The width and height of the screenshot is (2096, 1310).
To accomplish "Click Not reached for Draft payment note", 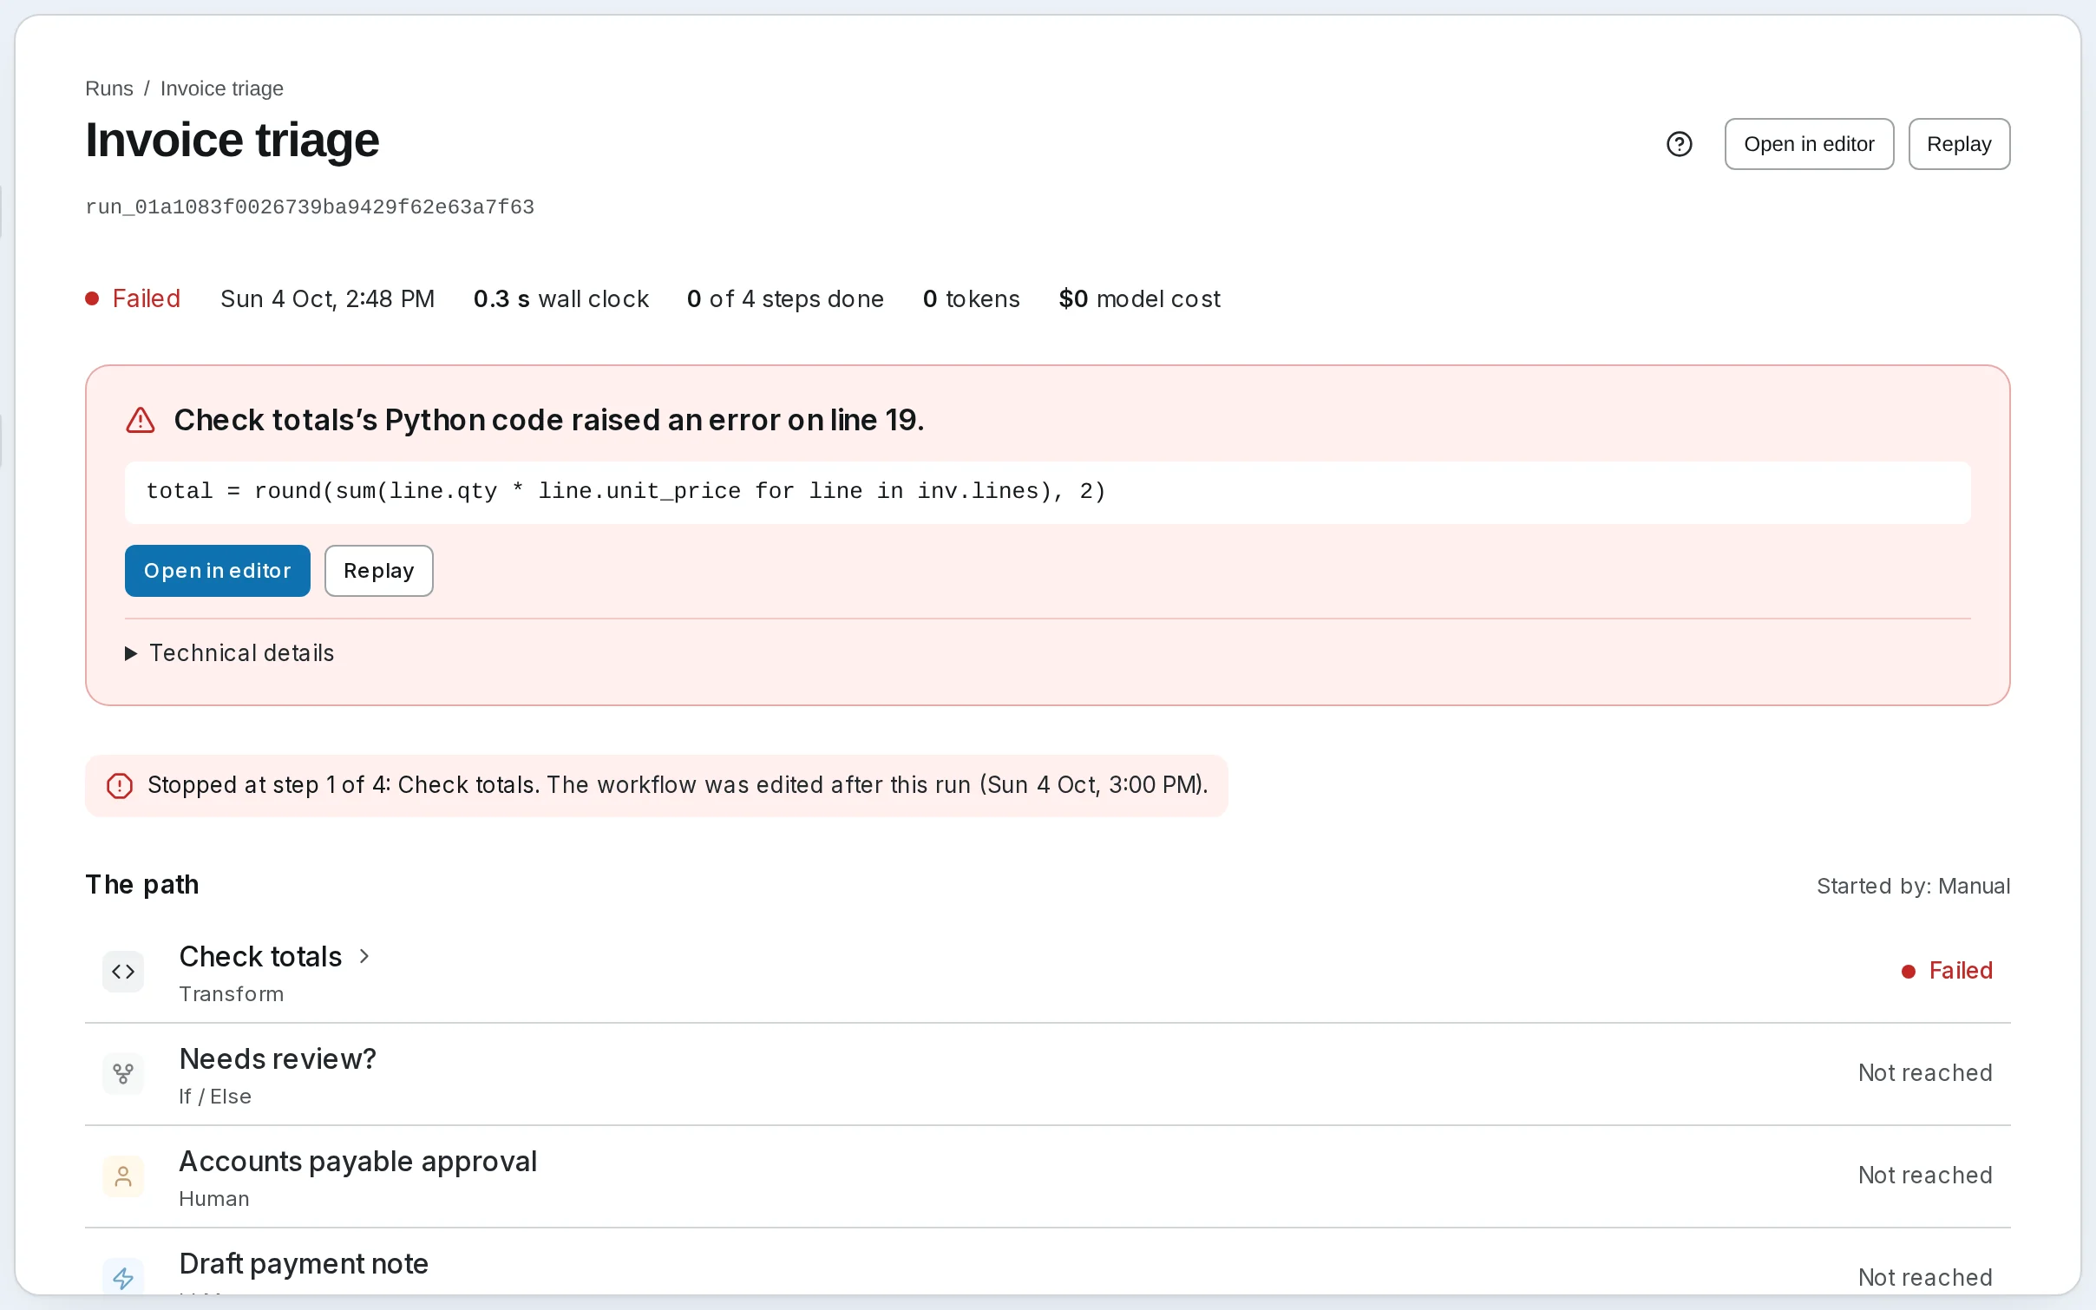I will [x=1925, y=1277].
